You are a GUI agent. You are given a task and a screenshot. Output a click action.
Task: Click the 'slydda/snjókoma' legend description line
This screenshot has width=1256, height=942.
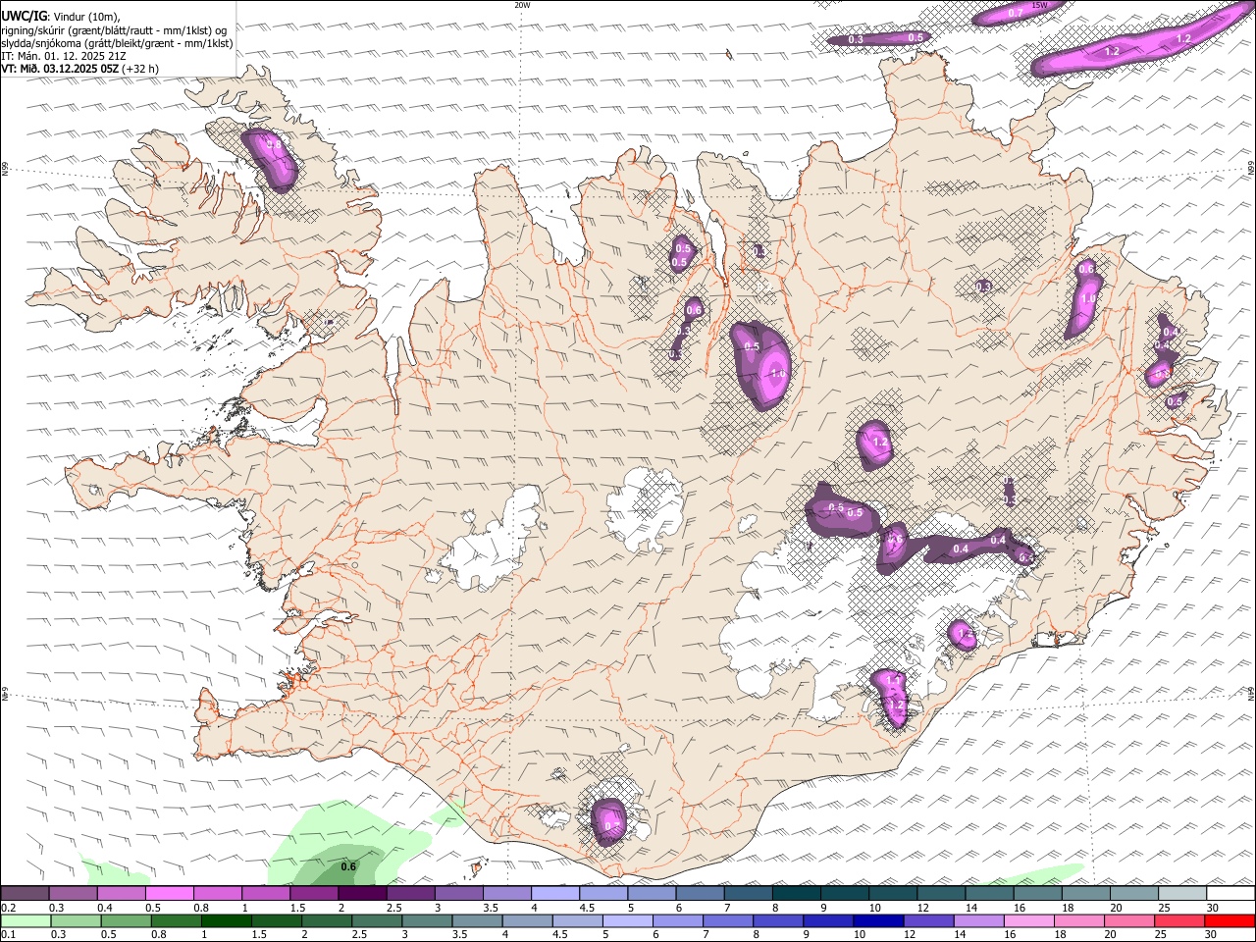coord(117,43)
